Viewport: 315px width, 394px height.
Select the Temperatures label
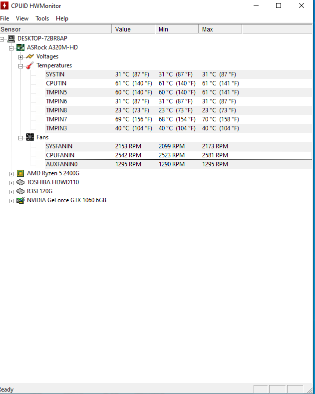coord(54,65)
